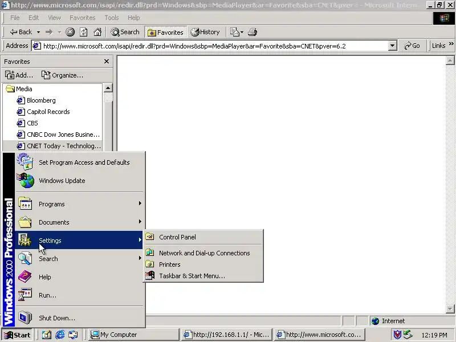Open the Search toolbar button

[x=125, y=32]
